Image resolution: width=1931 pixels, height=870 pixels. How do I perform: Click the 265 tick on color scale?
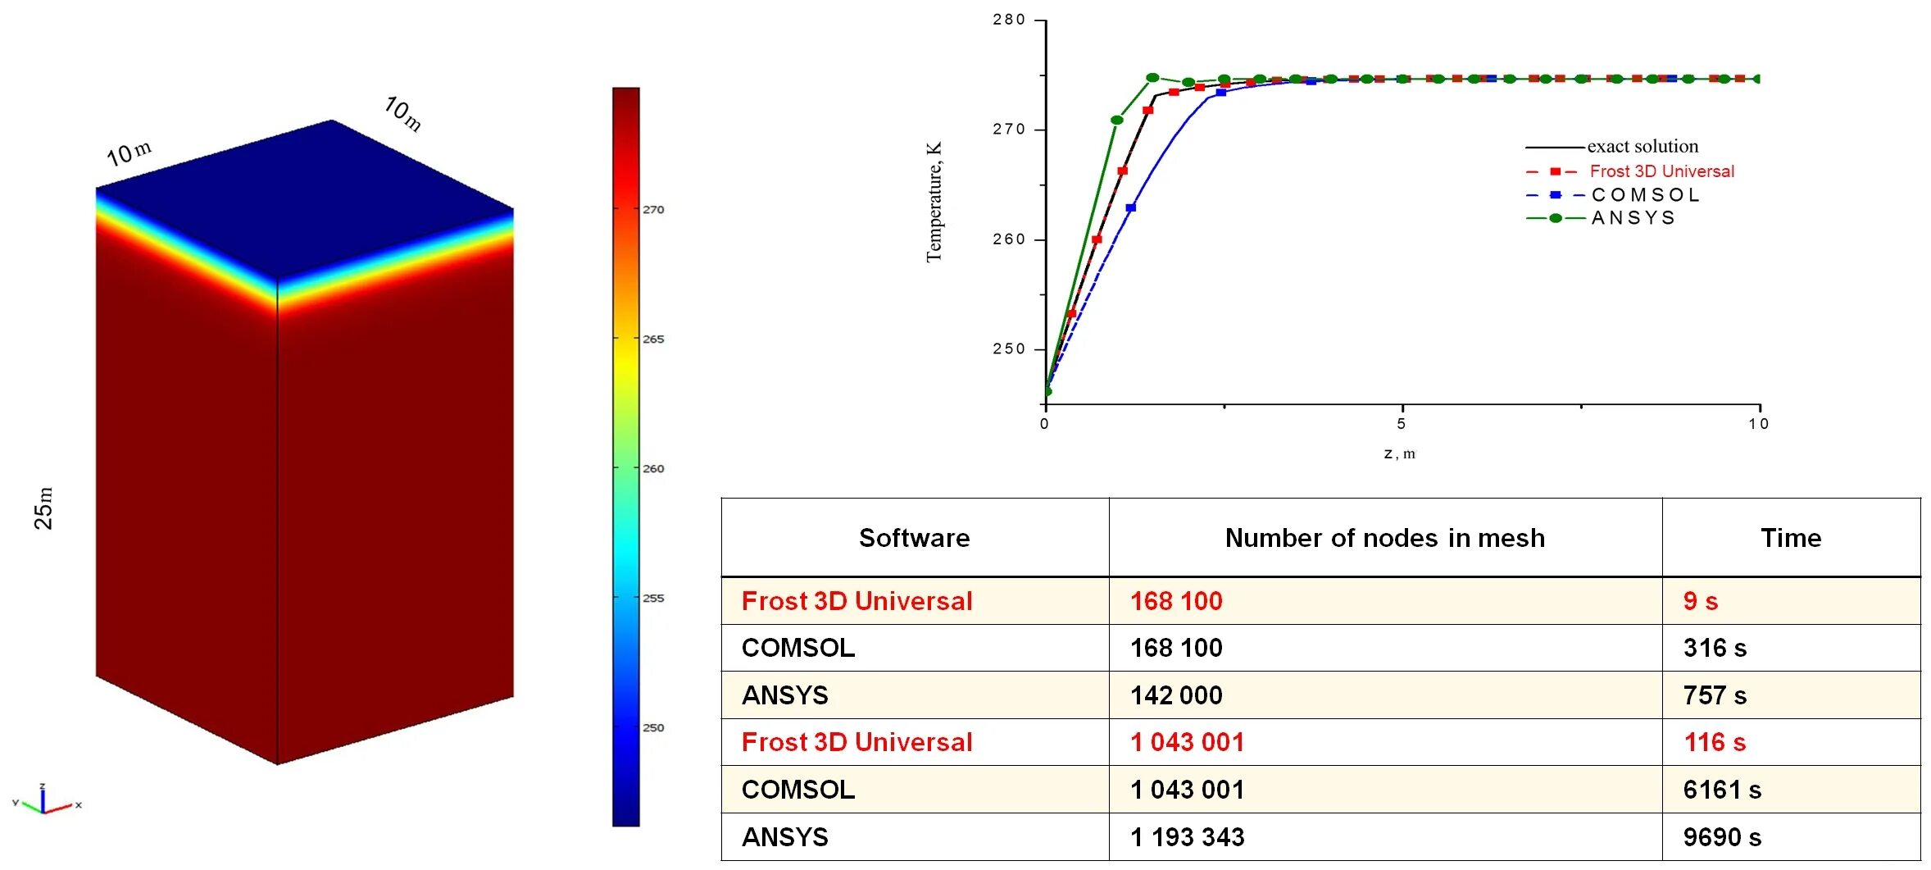point(652,339)
